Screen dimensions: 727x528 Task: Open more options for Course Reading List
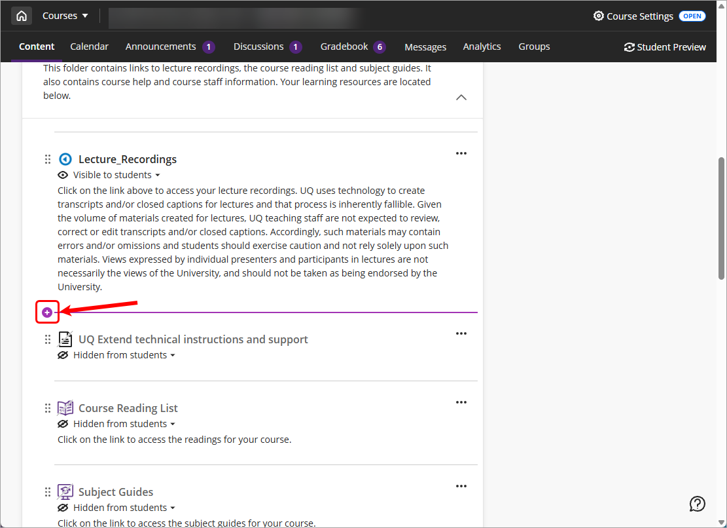(x=461, y=402)
